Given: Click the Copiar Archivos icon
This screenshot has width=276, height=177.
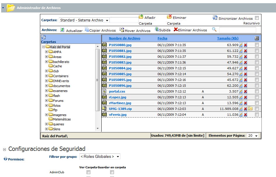Looking at the screenshot, I should click(87, 29).
